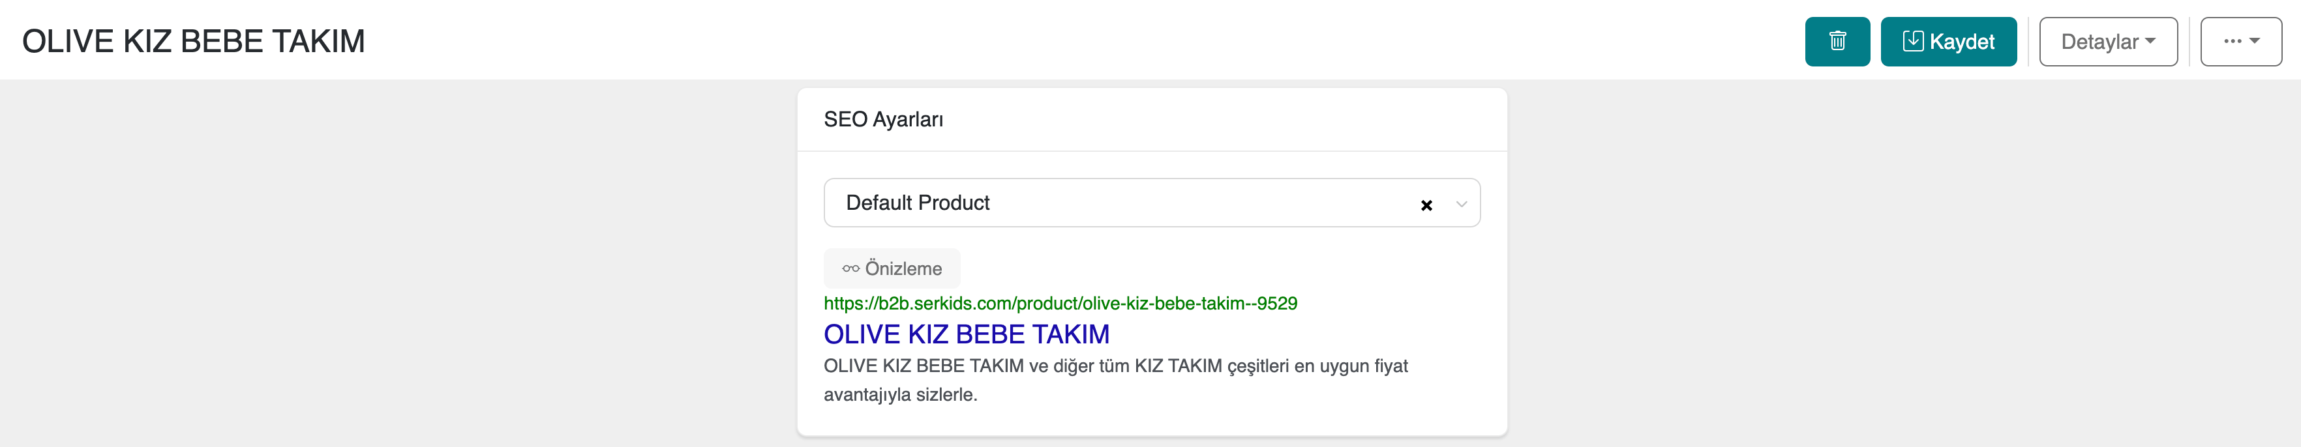2301x447 pixels.
Task: Click the SEO Ayarları card header
Action: pyautogui.click(x=882, y=119)
